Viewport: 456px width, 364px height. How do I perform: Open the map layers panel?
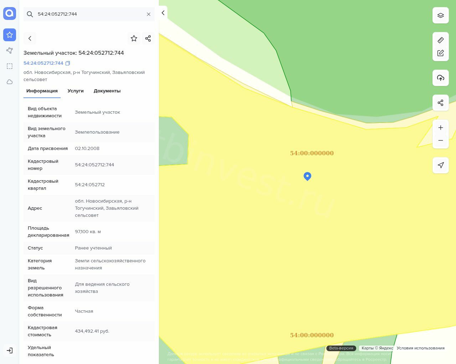point(440,15)
